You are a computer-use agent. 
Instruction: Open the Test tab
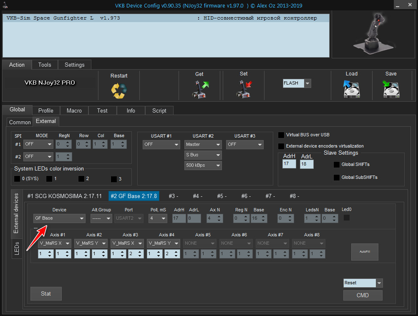pos(102,110)
